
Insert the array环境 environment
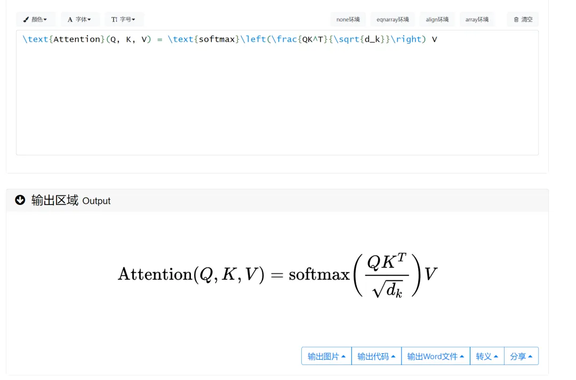point(477,20)
